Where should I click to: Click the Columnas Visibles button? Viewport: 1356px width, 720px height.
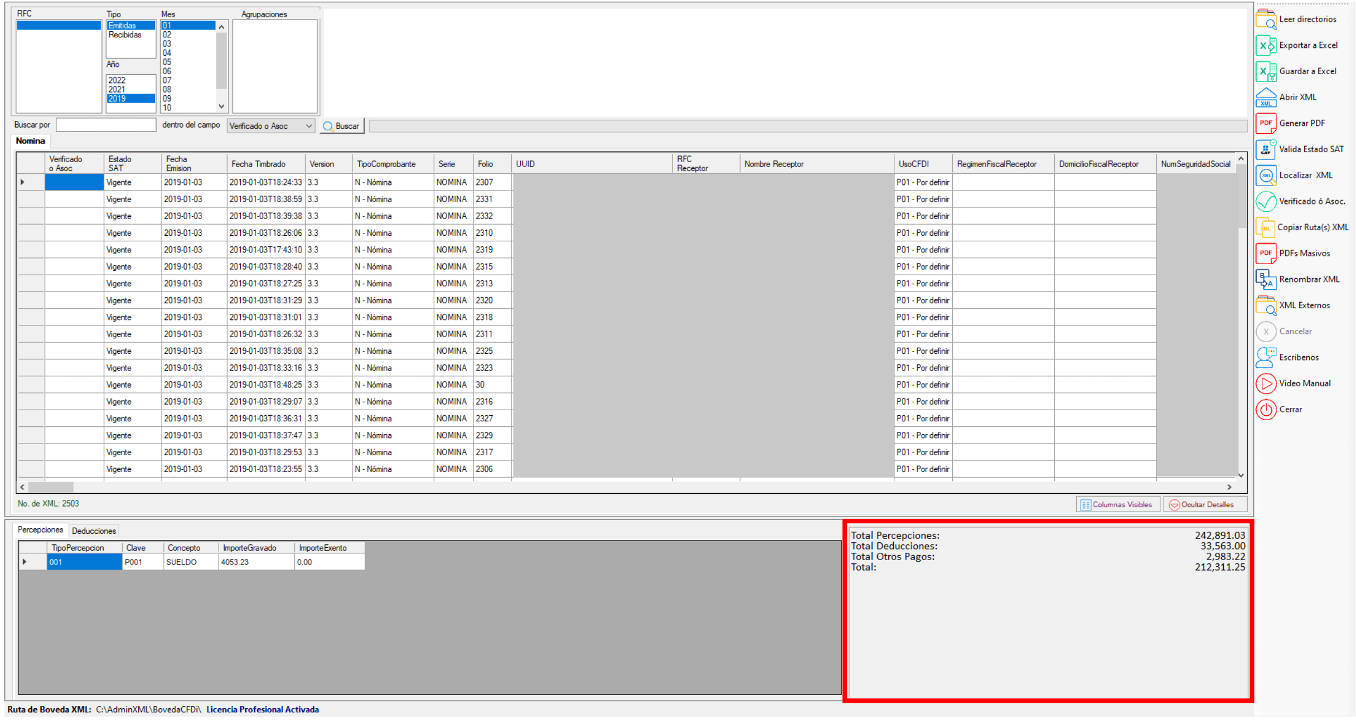[x=1117, y=505]
